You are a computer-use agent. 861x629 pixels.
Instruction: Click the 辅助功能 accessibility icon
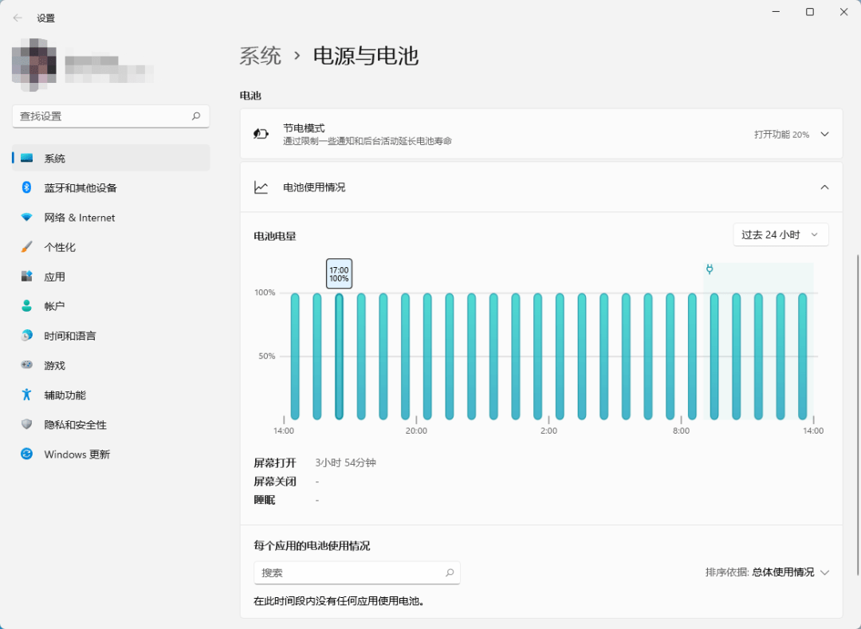[x=26, y=395]
